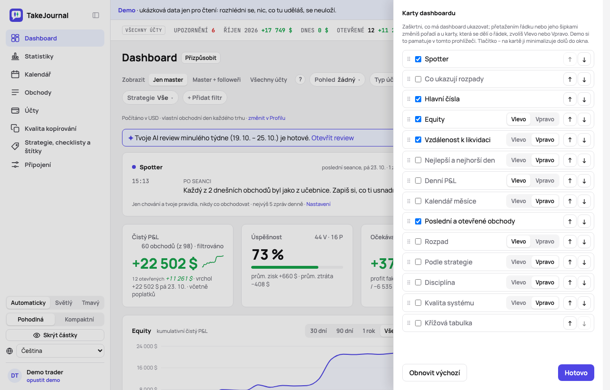Click the opustit demo link
This screenshot has height=390, width=610.
pos(43,380)
